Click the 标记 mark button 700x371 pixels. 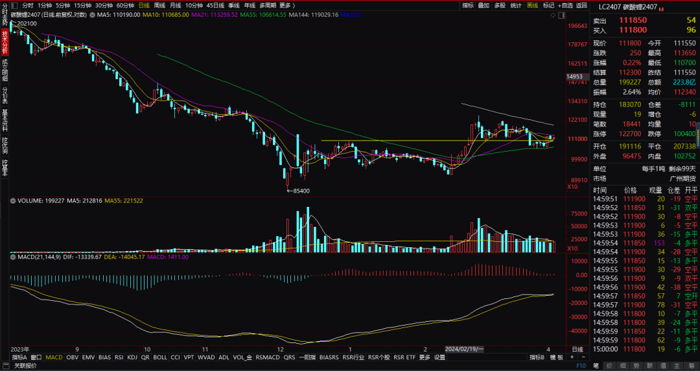click(x=548, y=5)
